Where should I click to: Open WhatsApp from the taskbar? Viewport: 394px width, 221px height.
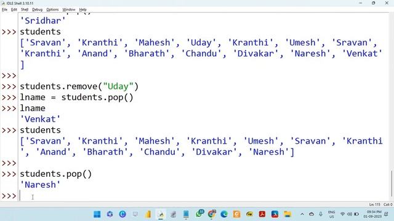click(199, 214)
